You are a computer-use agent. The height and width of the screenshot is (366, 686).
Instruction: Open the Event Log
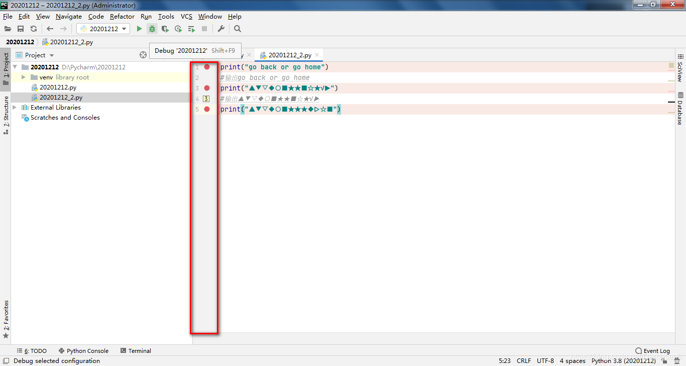[652, 351]
